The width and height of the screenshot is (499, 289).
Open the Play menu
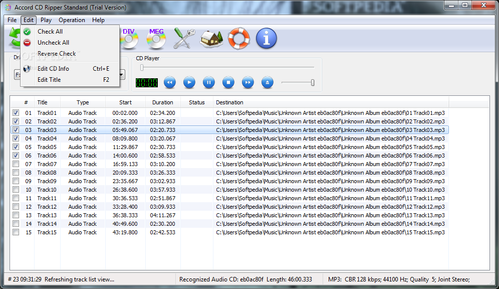tap(46, 20)
